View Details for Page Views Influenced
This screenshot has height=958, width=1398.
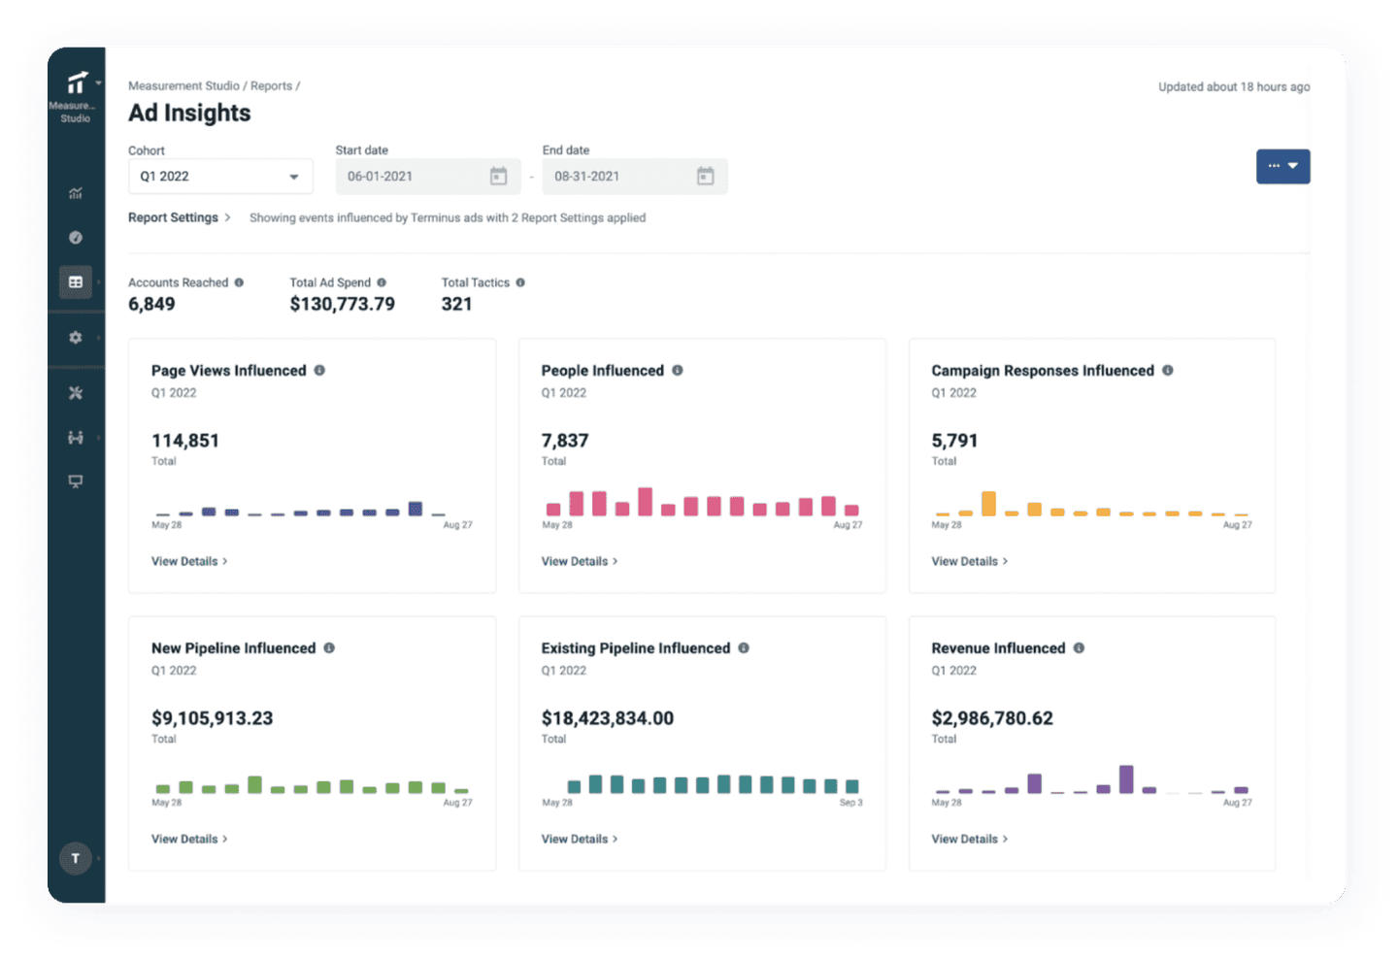point(189,561)
